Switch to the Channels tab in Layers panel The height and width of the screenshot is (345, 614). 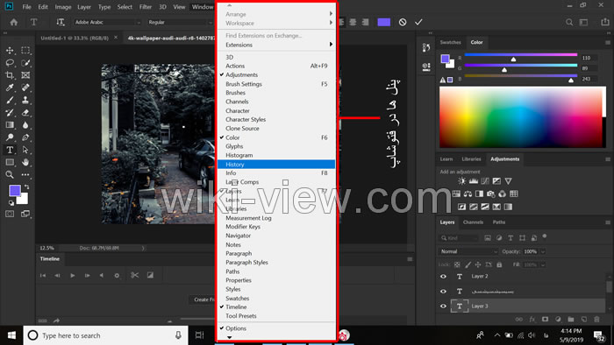[x=473, y=222]
